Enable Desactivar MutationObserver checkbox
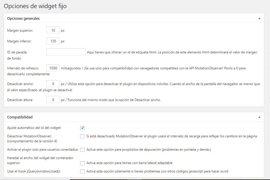 pyautogui.click(x=82, y=136)
